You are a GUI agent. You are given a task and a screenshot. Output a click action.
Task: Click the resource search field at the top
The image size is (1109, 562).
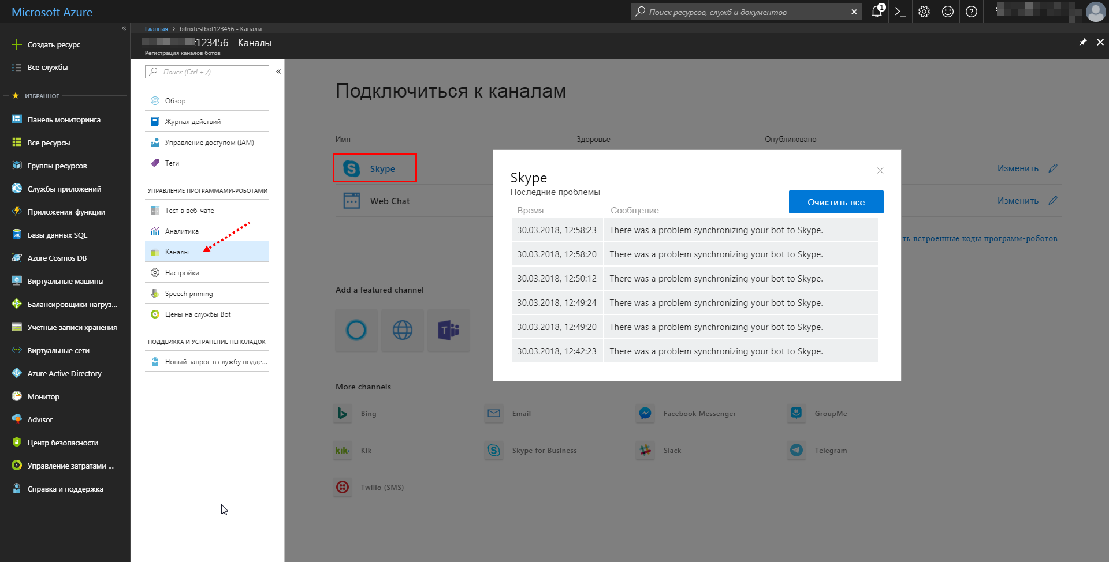click(x=739, y=12)
